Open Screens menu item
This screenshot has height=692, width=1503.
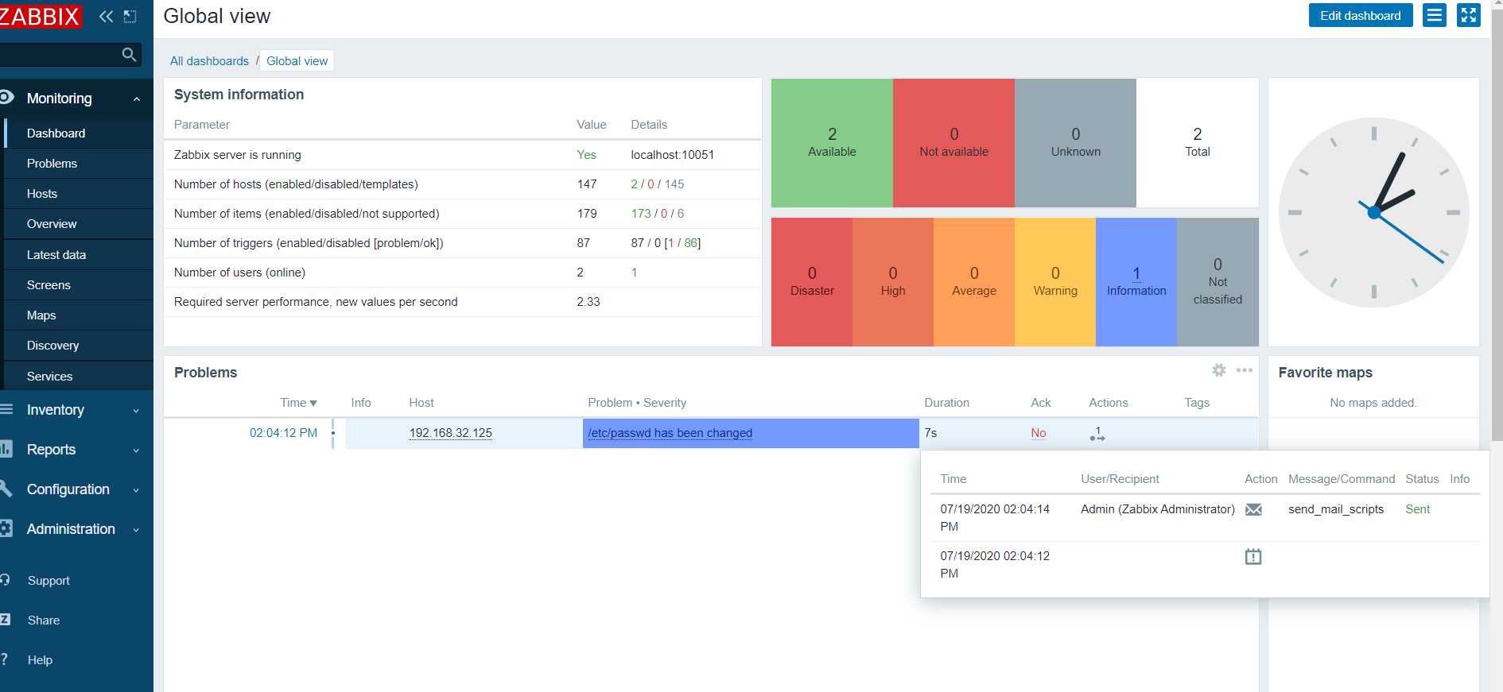[x=79, y=285]
